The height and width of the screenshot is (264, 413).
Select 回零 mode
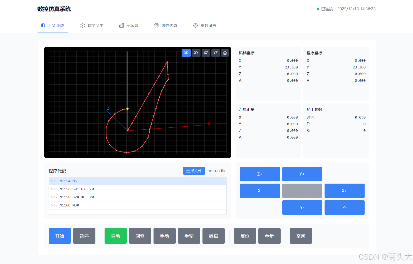[140, 236]
